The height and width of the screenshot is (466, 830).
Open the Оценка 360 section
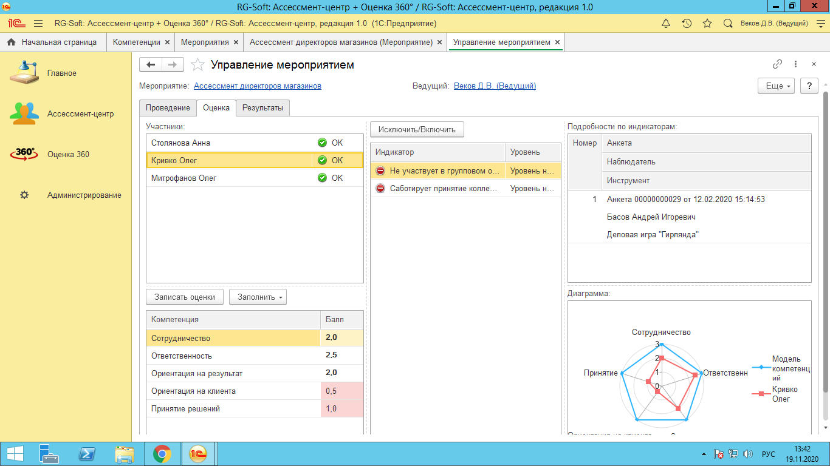point(68,155)
